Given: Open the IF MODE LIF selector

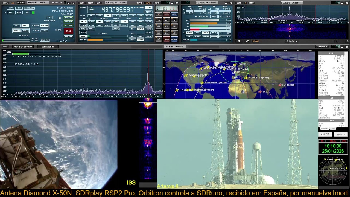Looking at the screenshot, I should (x=44, y=31).
